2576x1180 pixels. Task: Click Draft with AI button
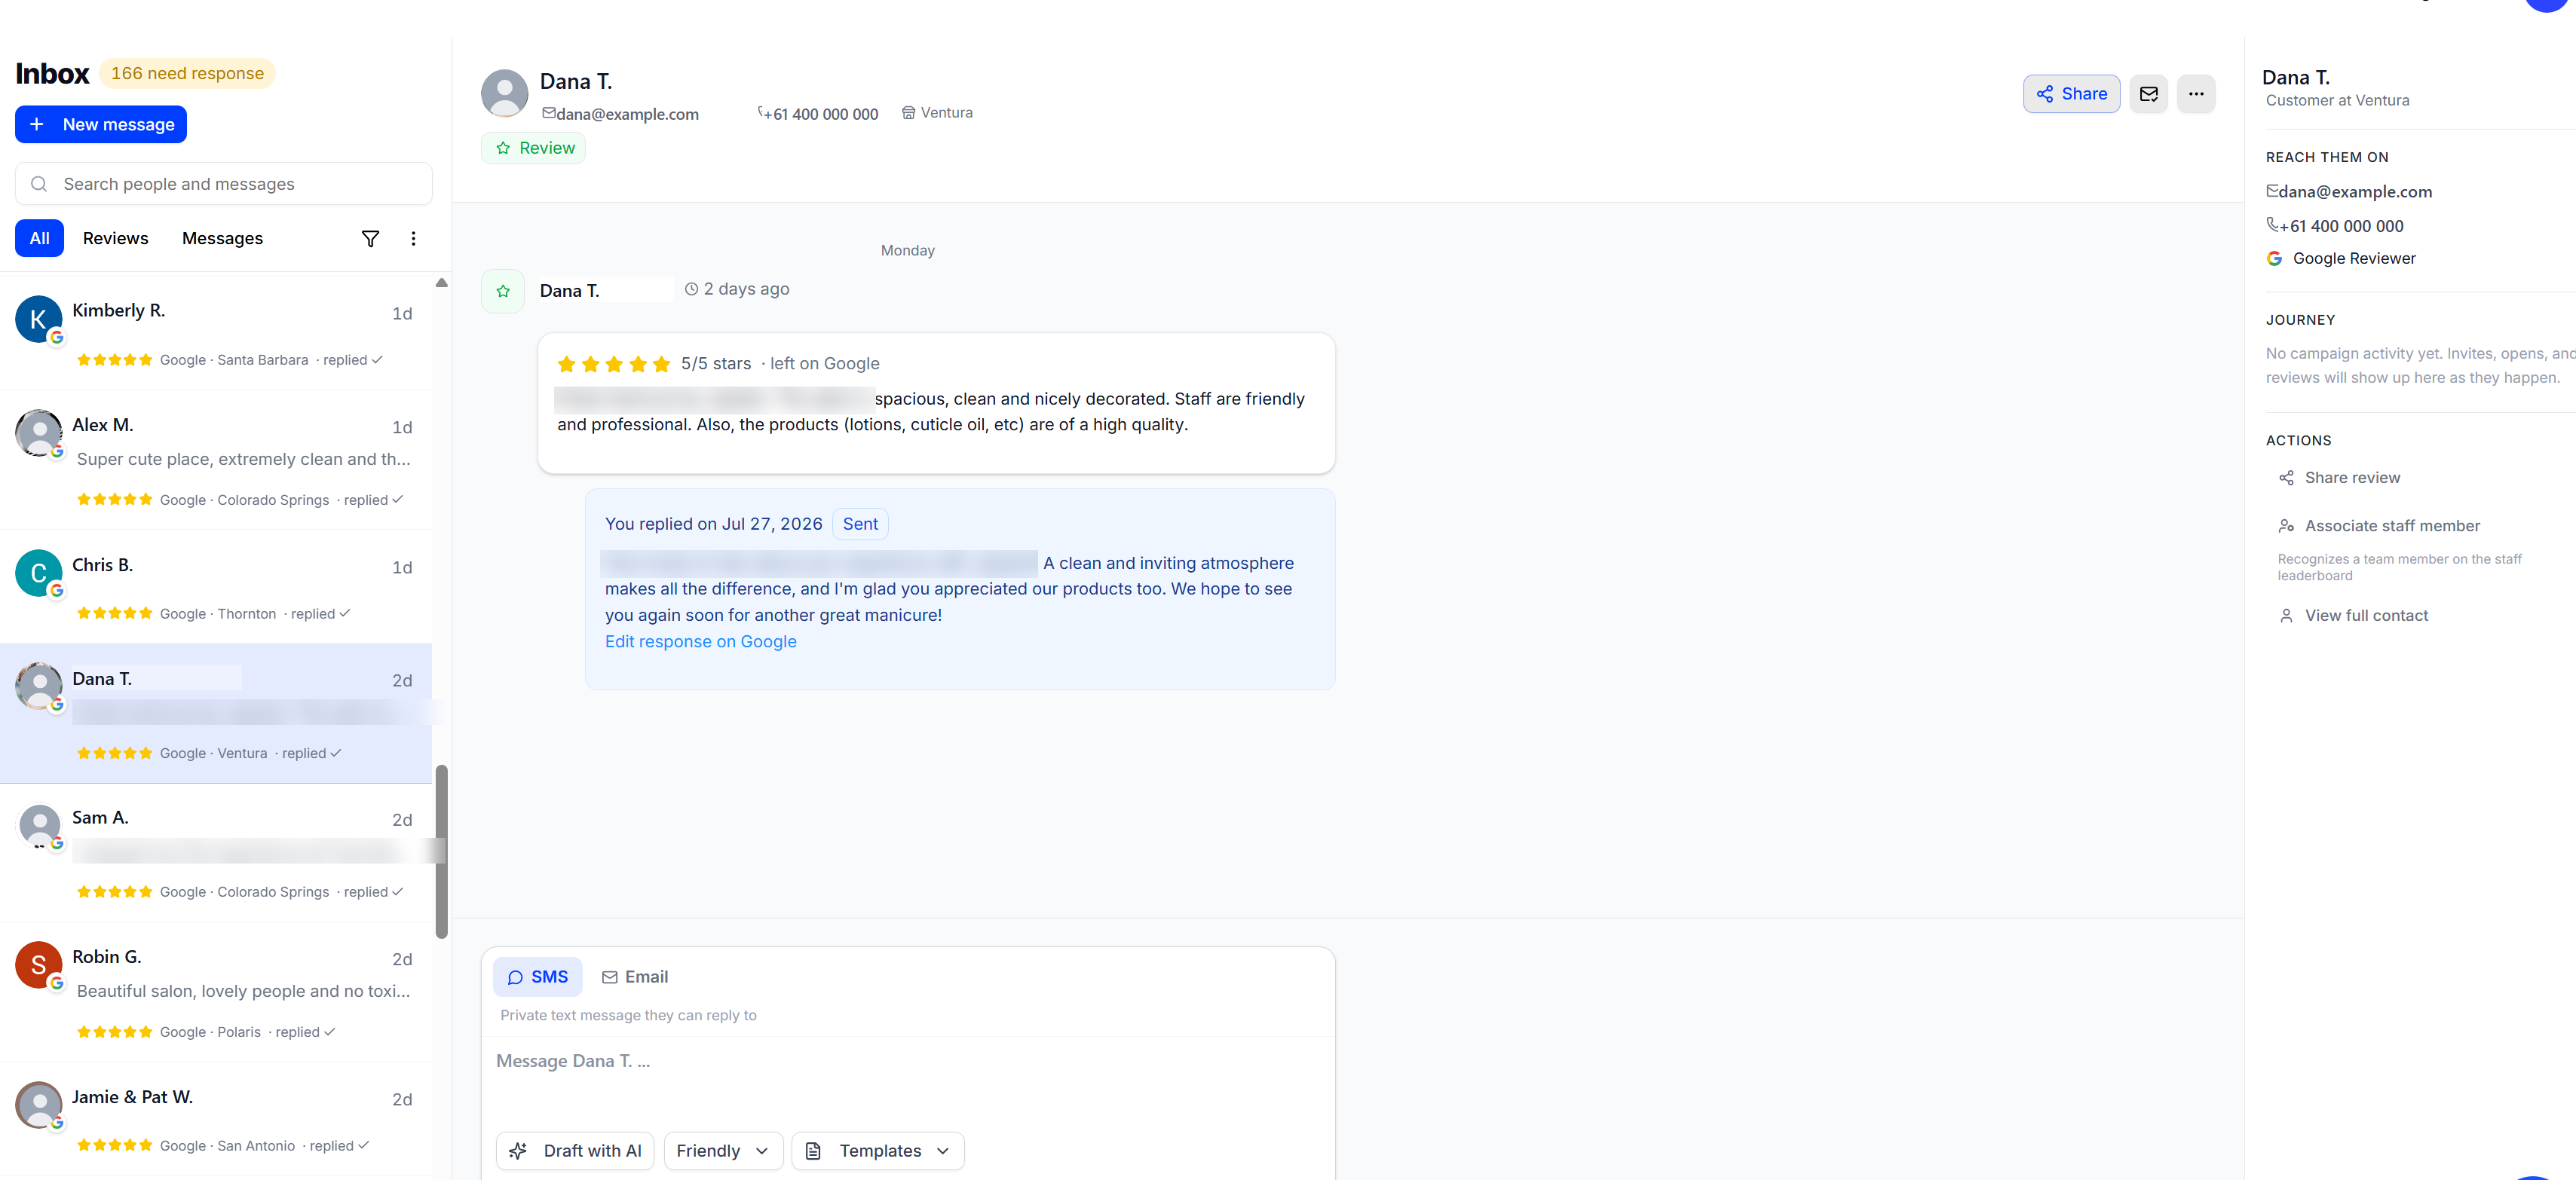(x=575, y=1151)
